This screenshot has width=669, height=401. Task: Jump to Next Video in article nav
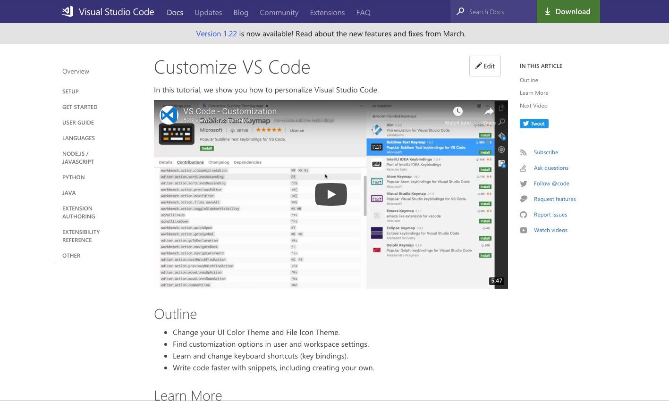coord(534,106)
